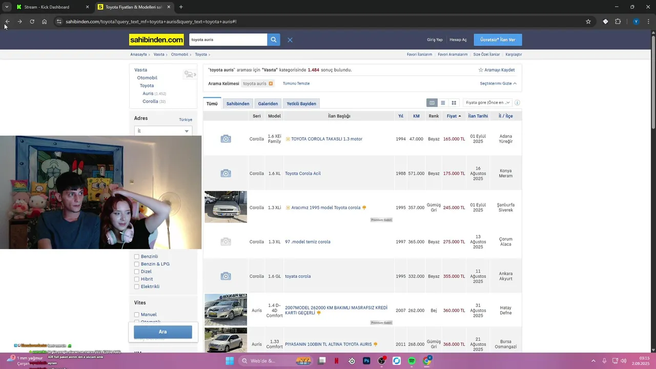Collapse filters with Seçtiklerimi Gizle
This screenshot has width=656, height=369.
pos(498,84)
